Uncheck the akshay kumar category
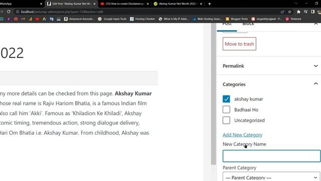 (x=226, y=99)
